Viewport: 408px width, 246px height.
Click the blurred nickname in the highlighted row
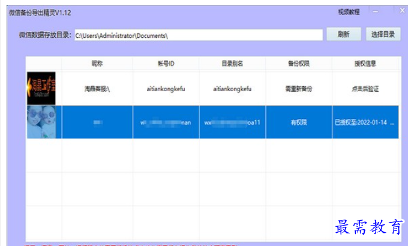click(x=97, y=122)
